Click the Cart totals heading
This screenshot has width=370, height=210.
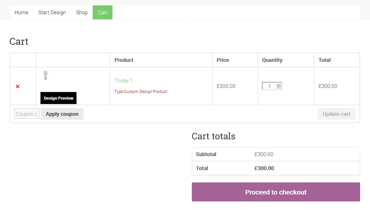coord(213,136)
